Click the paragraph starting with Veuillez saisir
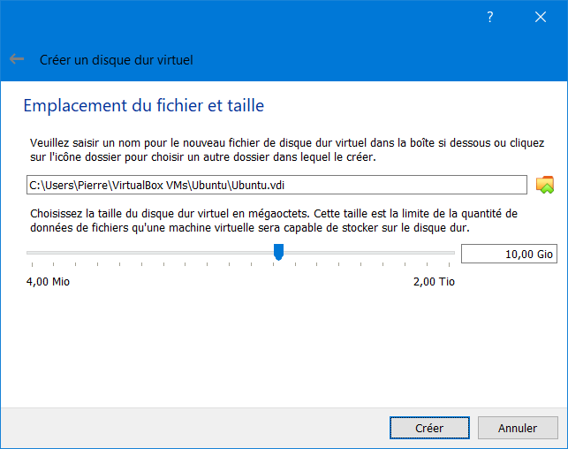The height and width of the screenshot is (449, 568). [287, 150]
